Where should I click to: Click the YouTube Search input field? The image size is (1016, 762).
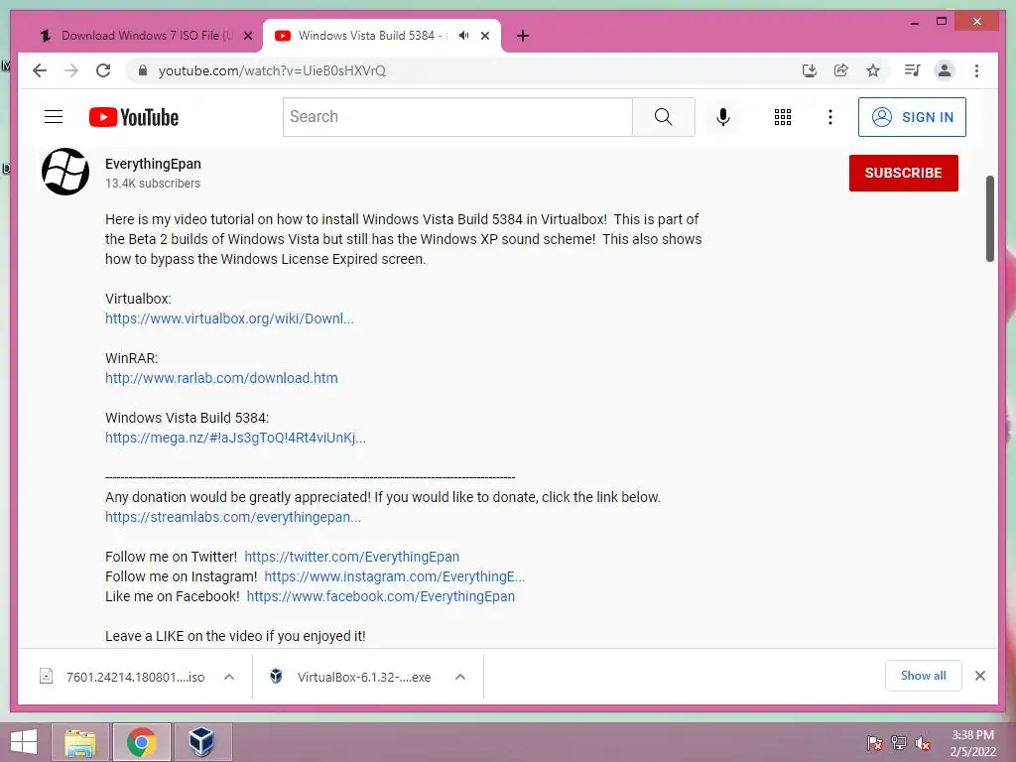pyautogui.click(x=457, y=117)
